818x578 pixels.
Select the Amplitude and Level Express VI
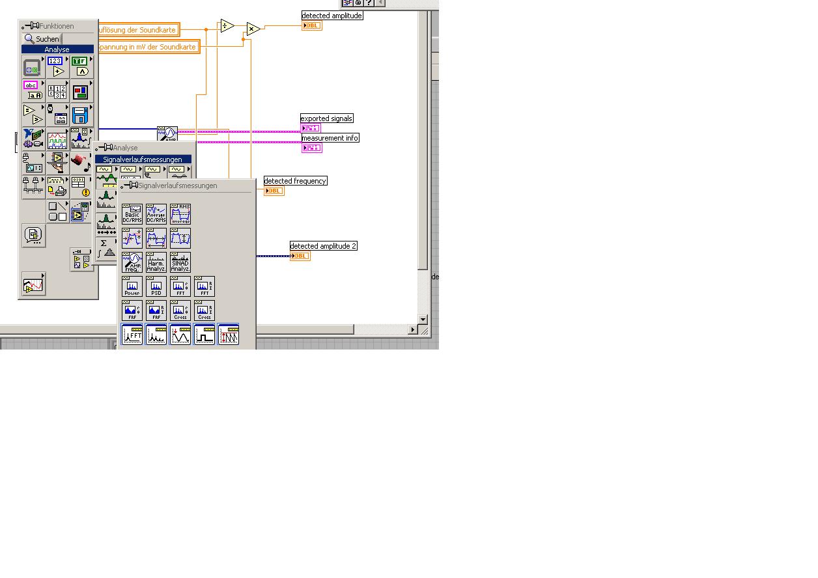coord(229,335)
